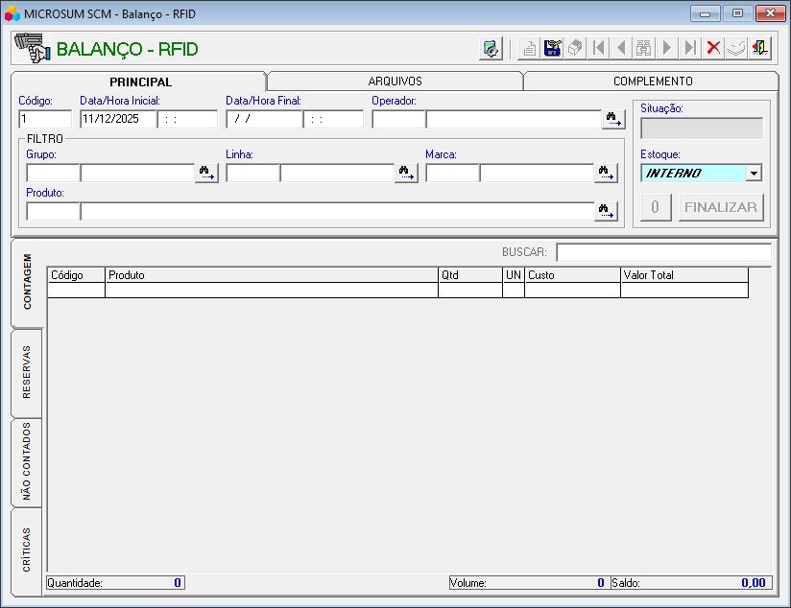
Task: Select the NÃO CONTADOS vertical tab
Action: 27,461
